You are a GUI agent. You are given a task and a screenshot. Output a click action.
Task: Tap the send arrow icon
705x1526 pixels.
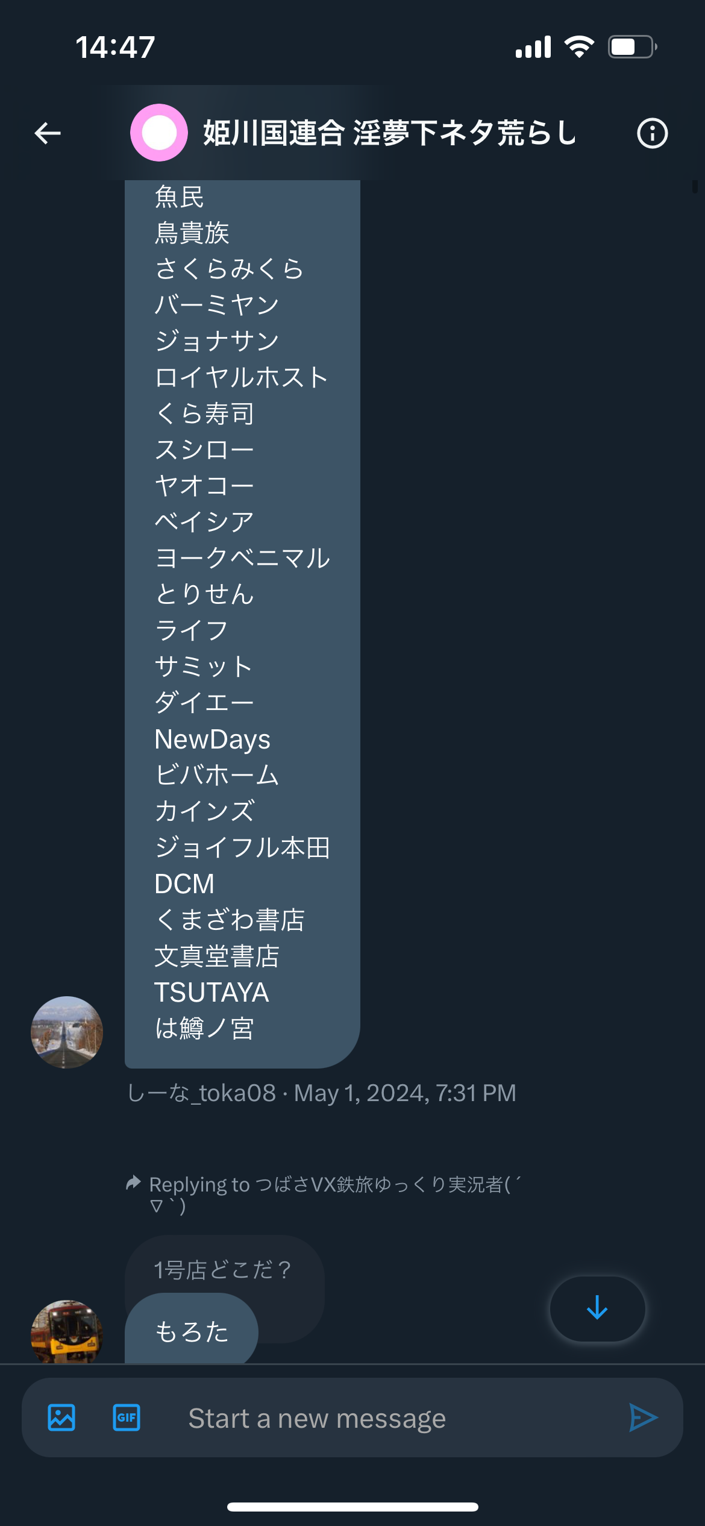click(x=643, y=1418)
